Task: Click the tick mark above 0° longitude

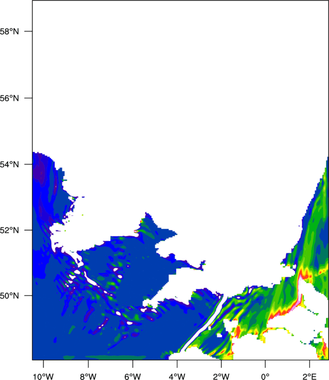Action: [x=265, y=364]
